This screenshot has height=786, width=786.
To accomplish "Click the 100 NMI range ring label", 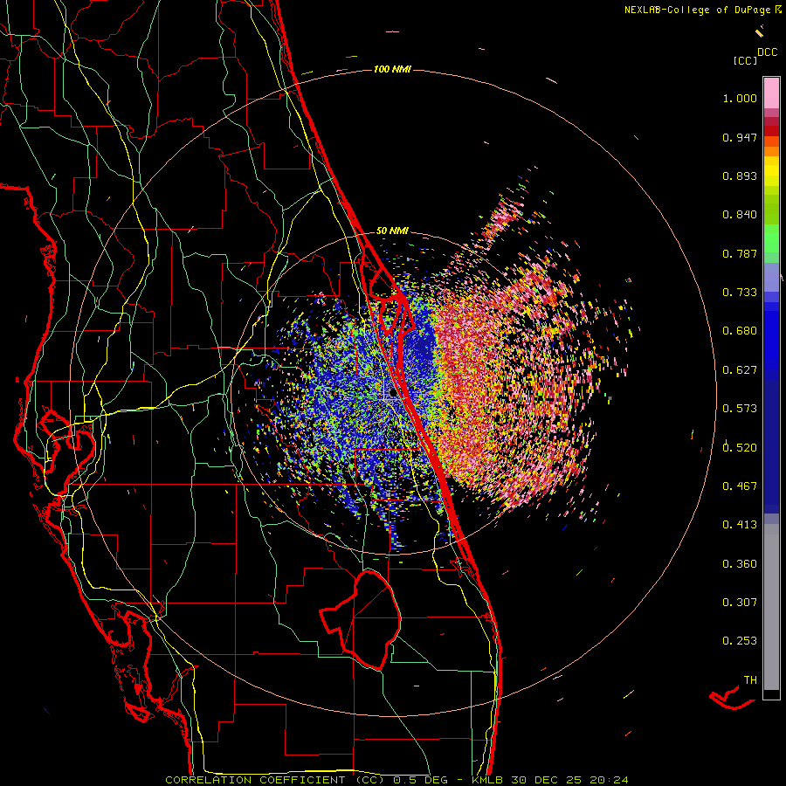I will click(392, 69).
